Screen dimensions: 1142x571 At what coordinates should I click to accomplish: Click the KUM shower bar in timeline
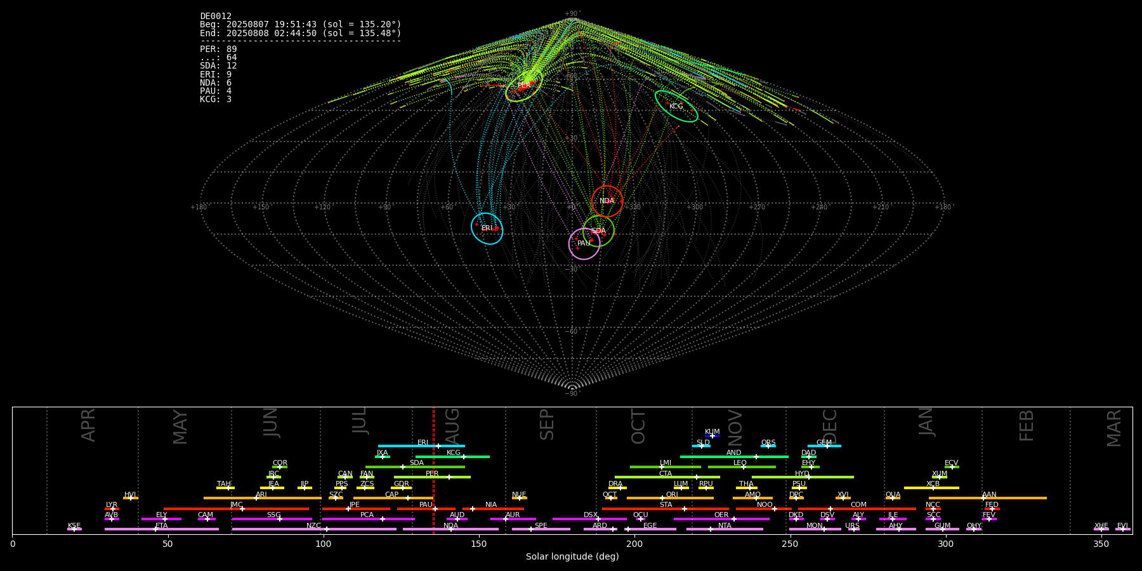(x=712, y=436)
